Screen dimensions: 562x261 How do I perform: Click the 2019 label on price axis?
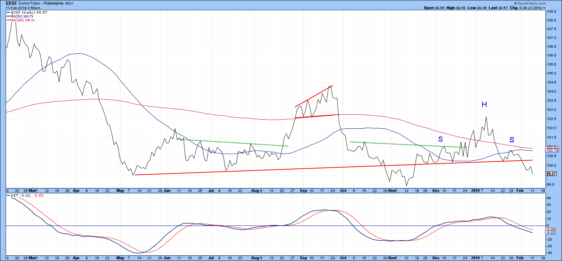(x=475, y=190)
